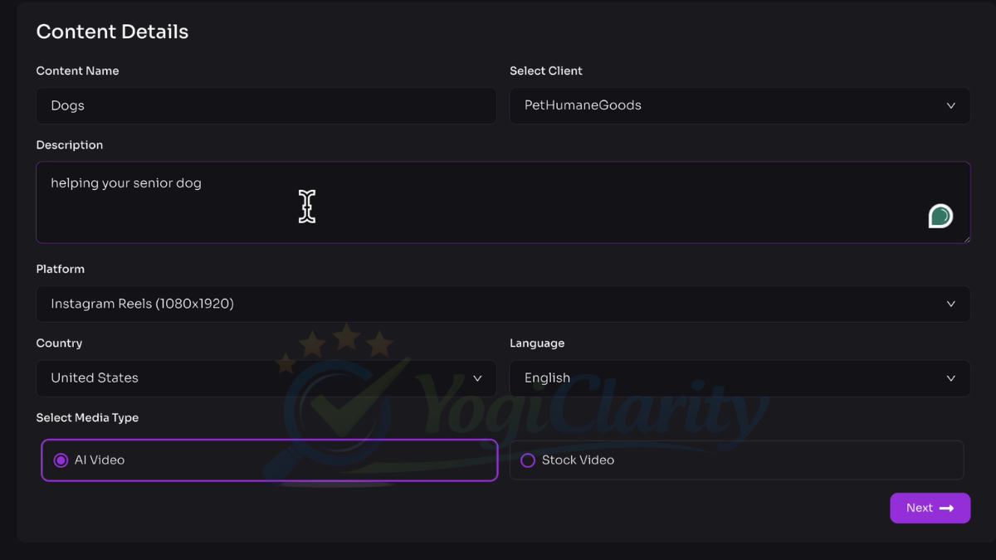Open the PetHumaneGoods client dropdown
This screenshot has height=560, width=996.
[x=739, y=106]
